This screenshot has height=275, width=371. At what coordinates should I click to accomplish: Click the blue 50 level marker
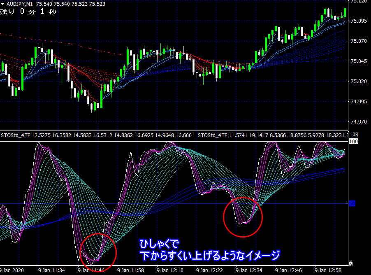pyautogui.click(x=352, y=203)
